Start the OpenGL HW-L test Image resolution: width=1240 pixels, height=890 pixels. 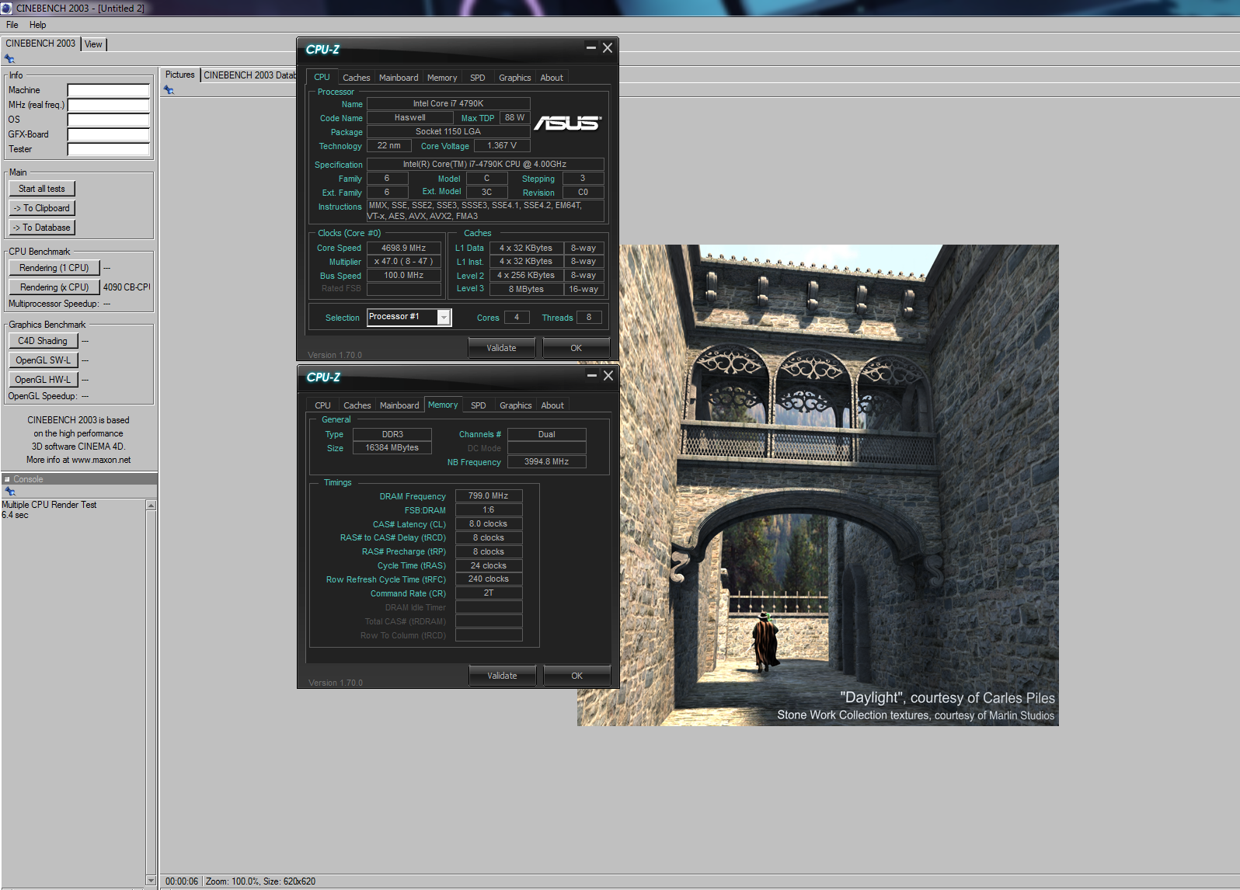tap(43, 380)
